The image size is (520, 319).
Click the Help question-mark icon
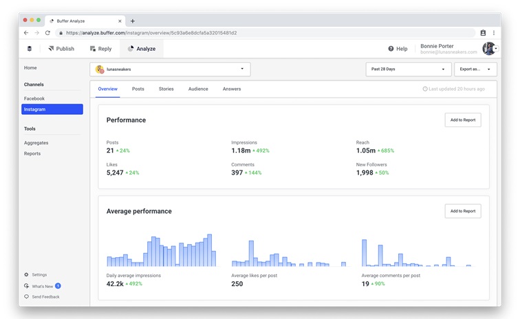coord(391,49)
